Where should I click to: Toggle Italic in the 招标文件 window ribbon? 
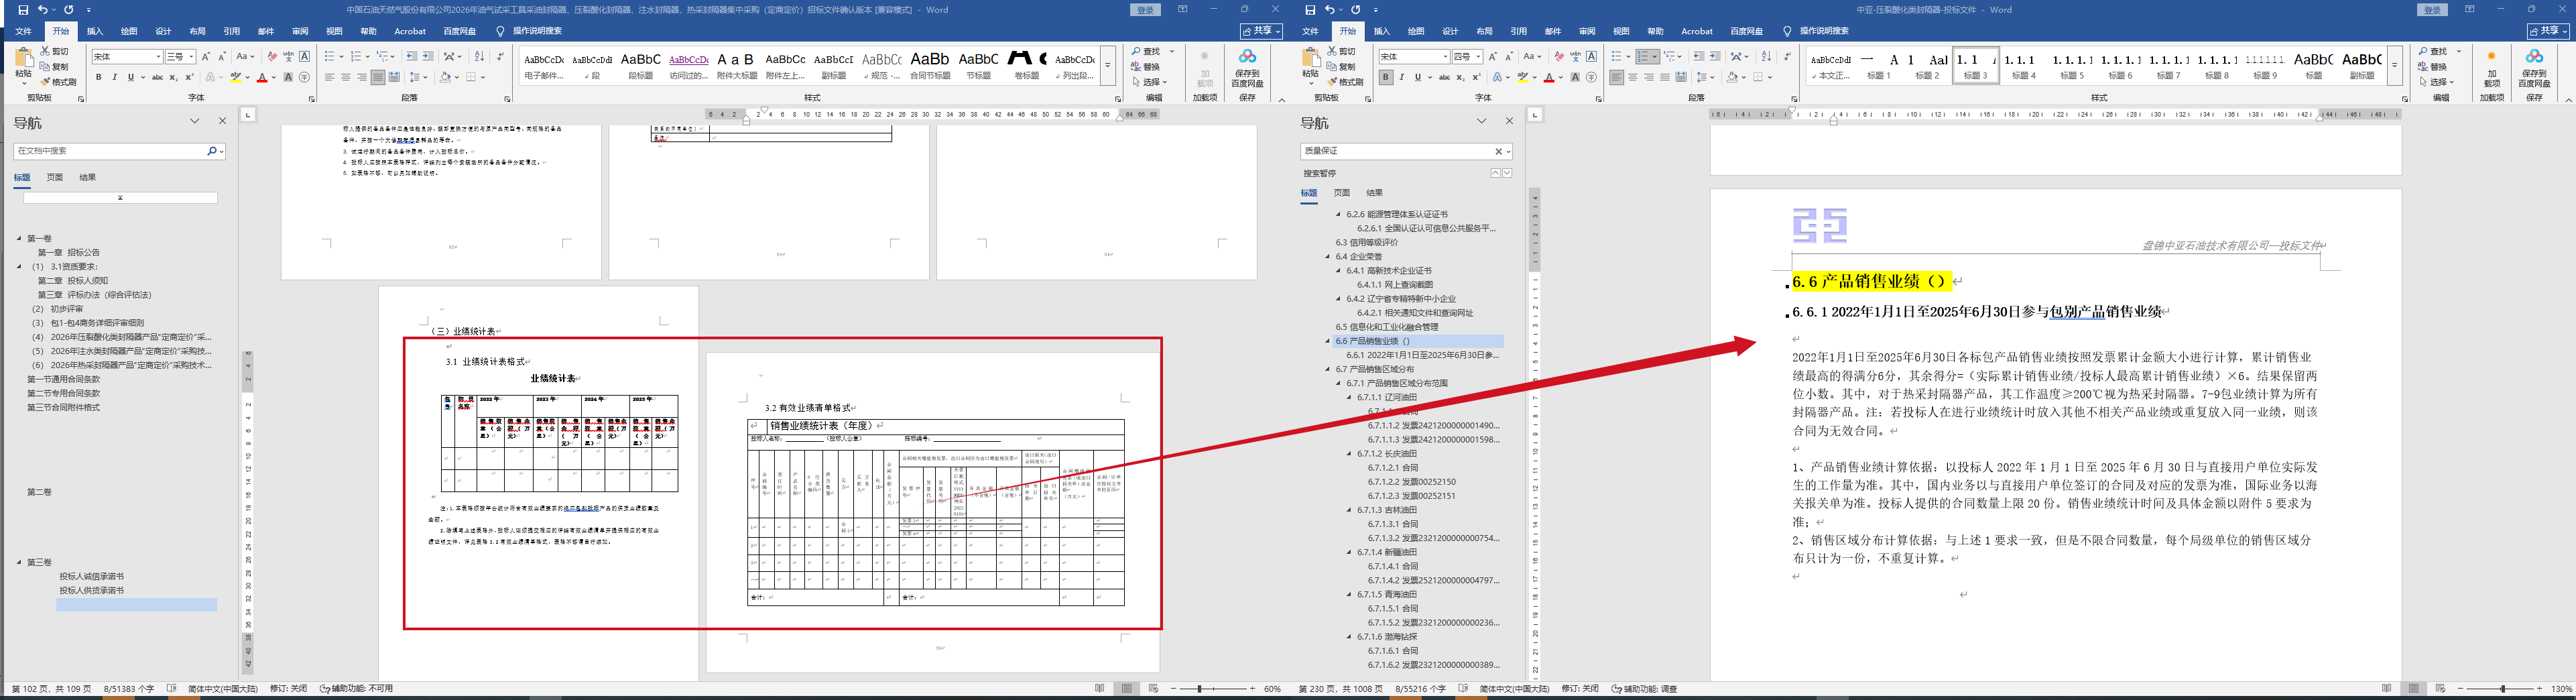point(114,77)
